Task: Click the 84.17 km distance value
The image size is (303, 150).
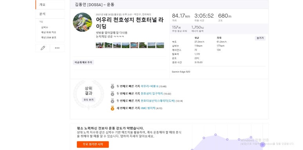Action: click(x=181, y=16)
